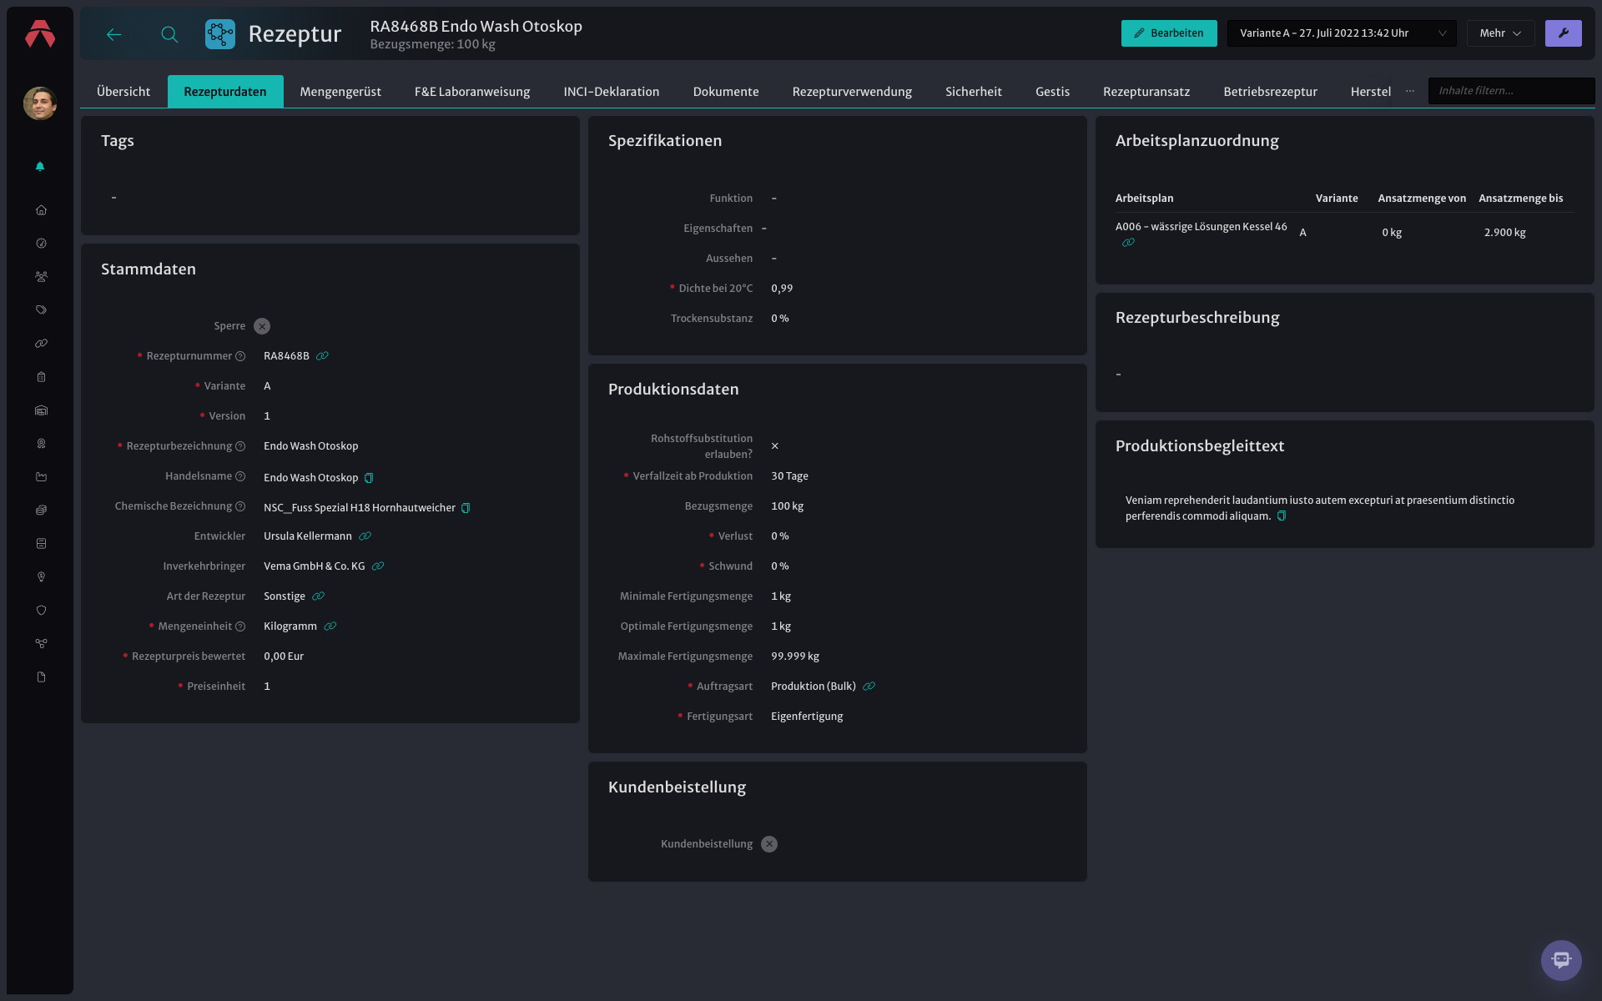The height and width of the screenshot is (1001, 1602).
Task: Open the clipboard sidebar icon
Action: click(41, 377)
